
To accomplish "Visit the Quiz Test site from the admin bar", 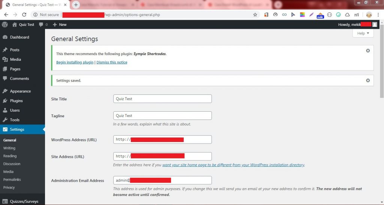I will click(x=23, y=24).
